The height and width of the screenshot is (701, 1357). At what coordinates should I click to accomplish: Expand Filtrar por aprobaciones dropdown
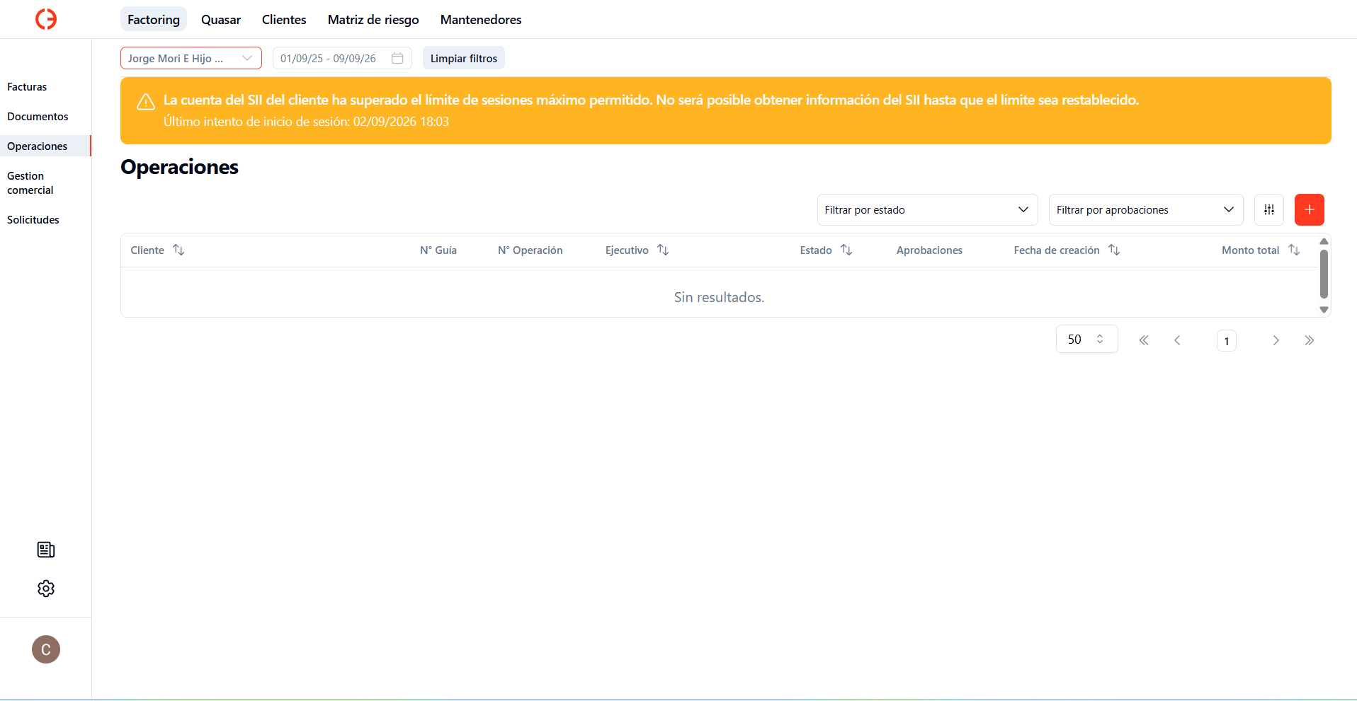click(x=1146, y=209)
